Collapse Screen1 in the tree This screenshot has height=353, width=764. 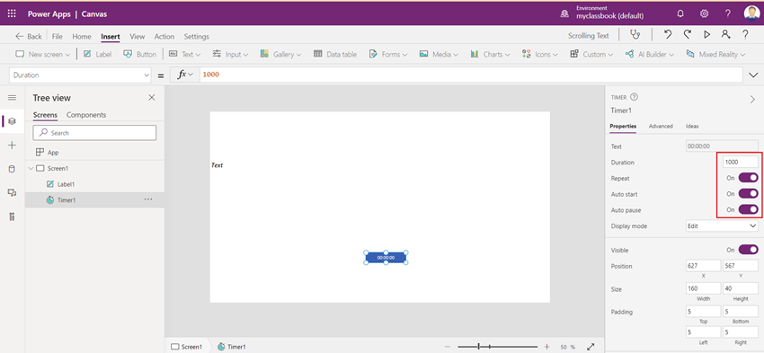pyautogui.click(x=31, y=169)
